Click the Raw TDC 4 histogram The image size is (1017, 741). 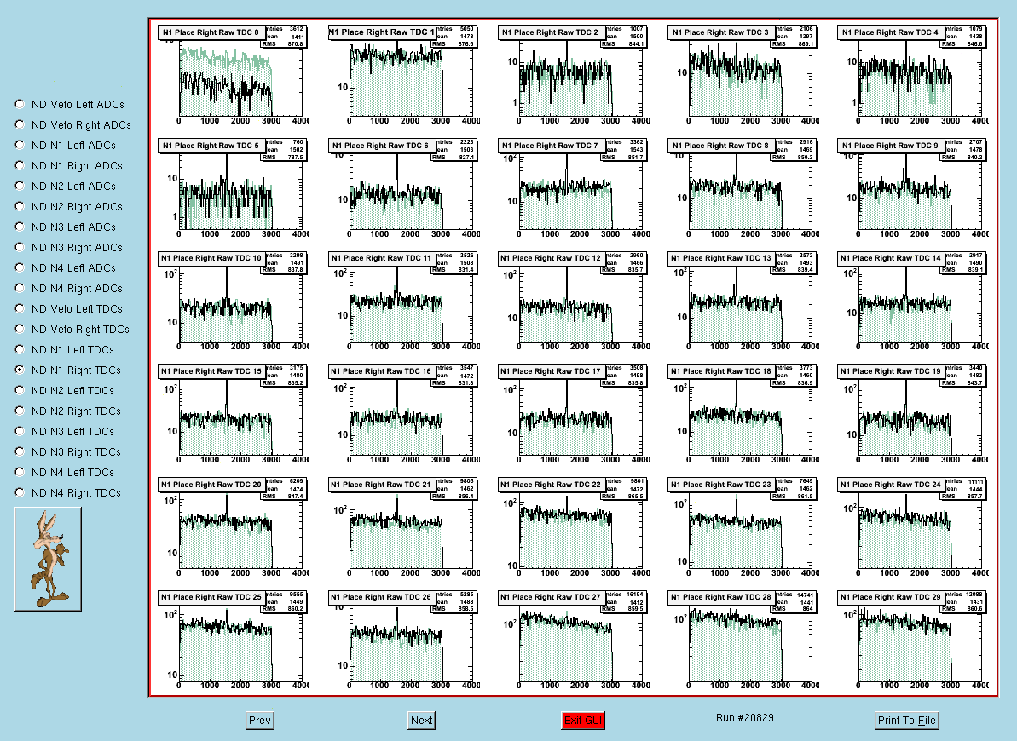coord(913,75)
